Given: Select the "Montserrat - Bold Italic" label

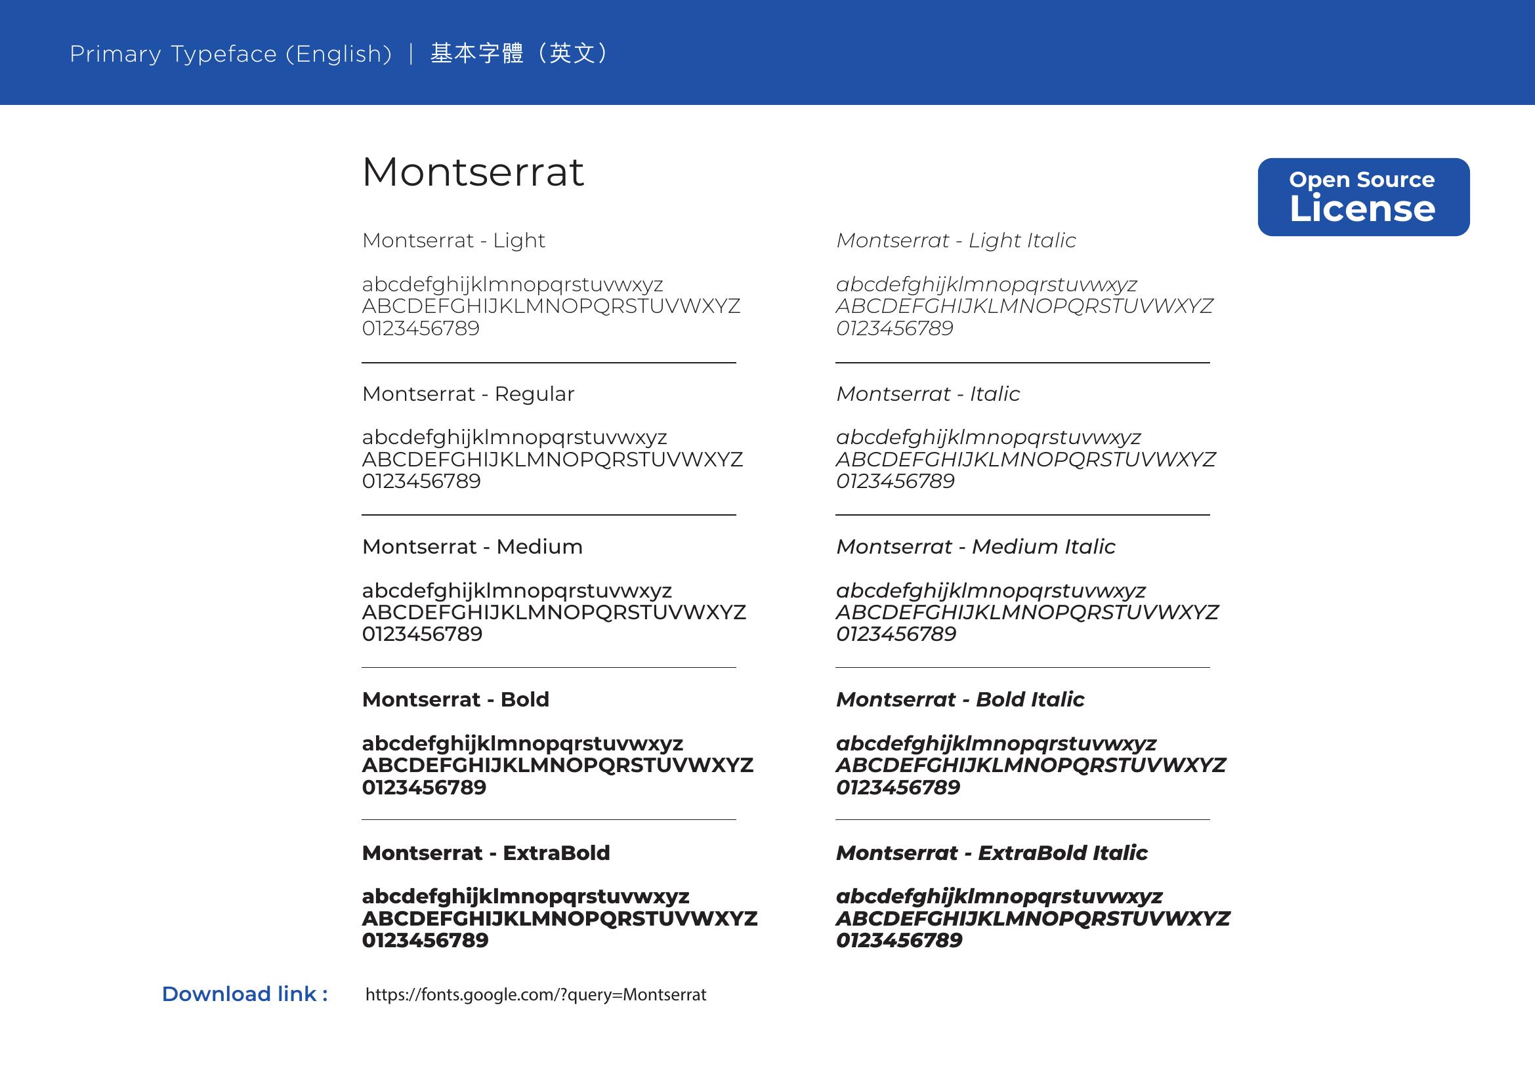Looking at the screenshot, I should coord(960,699).
